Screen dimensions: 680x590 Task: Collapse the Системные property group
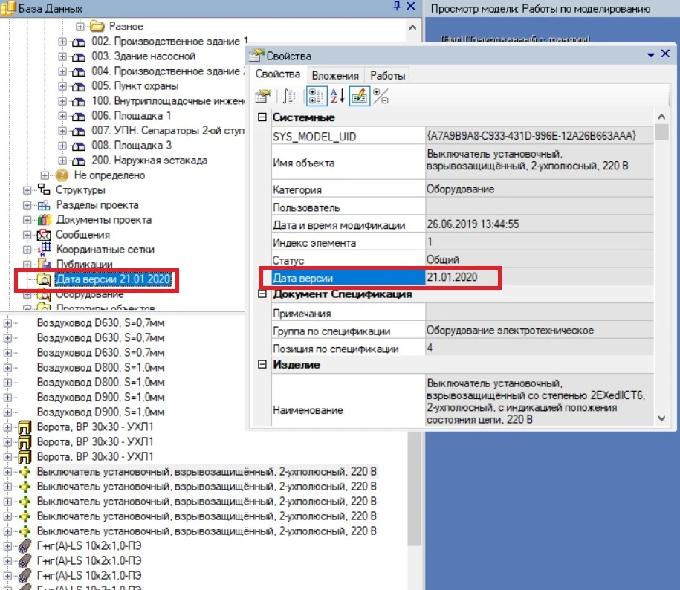(262, 118)
